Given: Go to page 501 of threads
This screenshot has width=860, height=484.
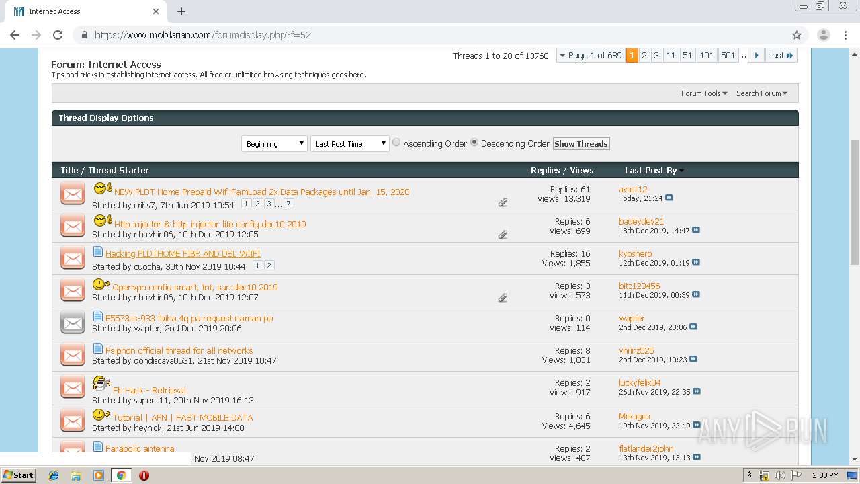Looking at the screenshot, I should coord(728,56).
